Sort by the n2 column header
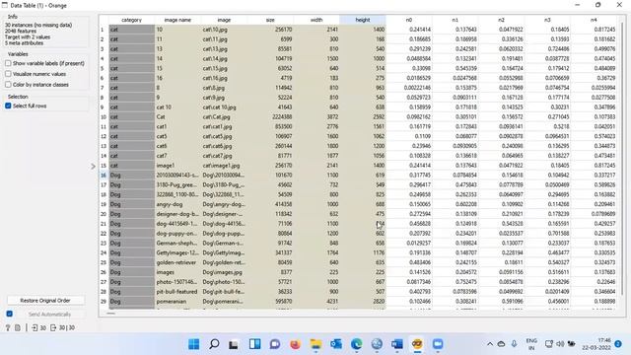 (x=501, y=20)
